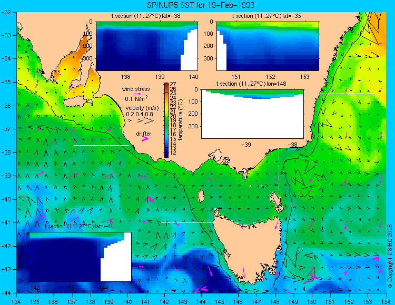The width and height of the screenshot is (395, 305).
Task: Select the title "SPINUP5 SST for 19-Feb-1993"
Action: (x=201, y=5)
